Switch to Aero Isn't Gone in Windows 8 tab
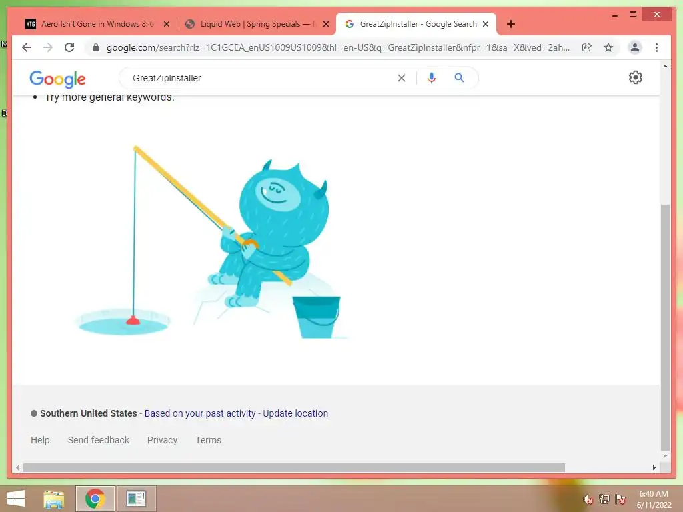Image resolution: width=683 pixels, height=512 pixels. pos(97,24)
